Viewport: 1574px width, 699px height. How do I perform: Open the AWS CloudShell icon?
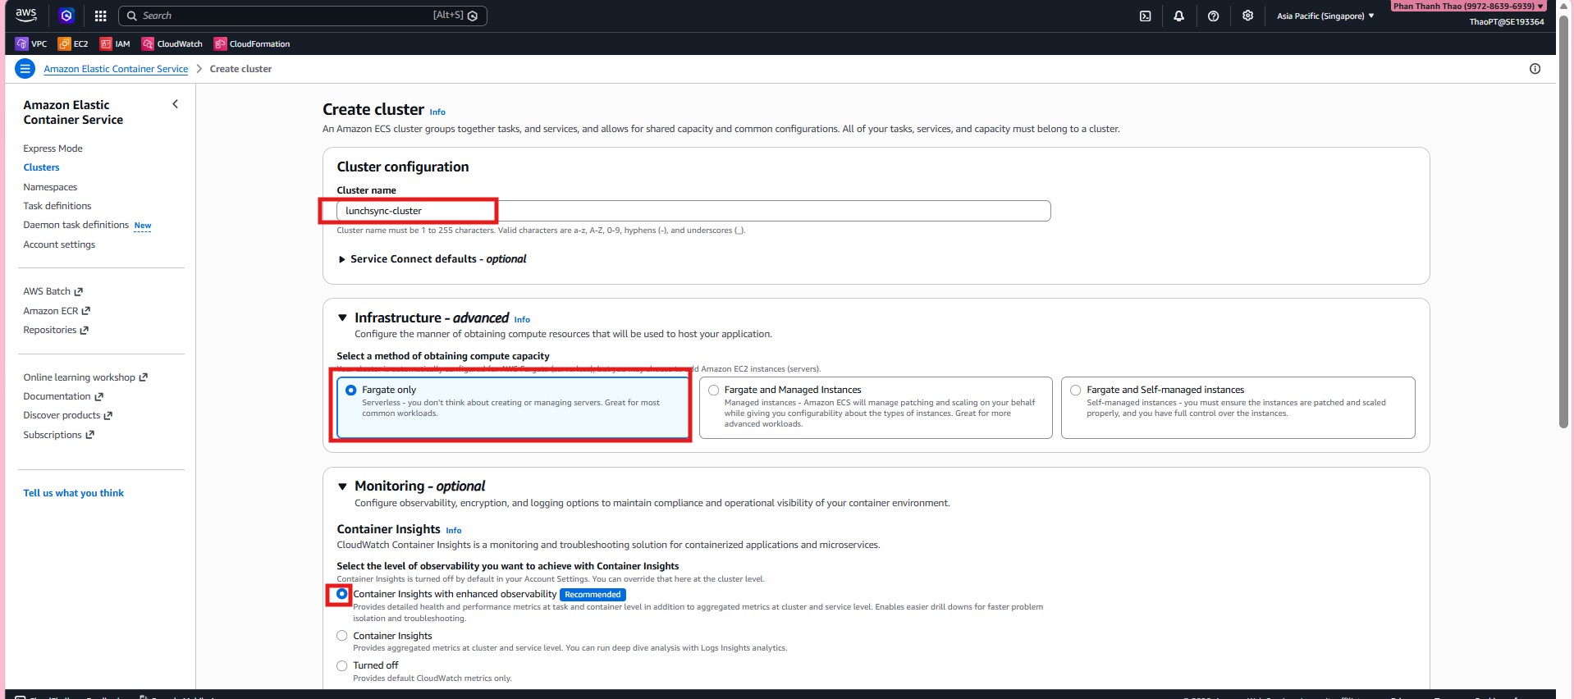[x=1145, y=16]
